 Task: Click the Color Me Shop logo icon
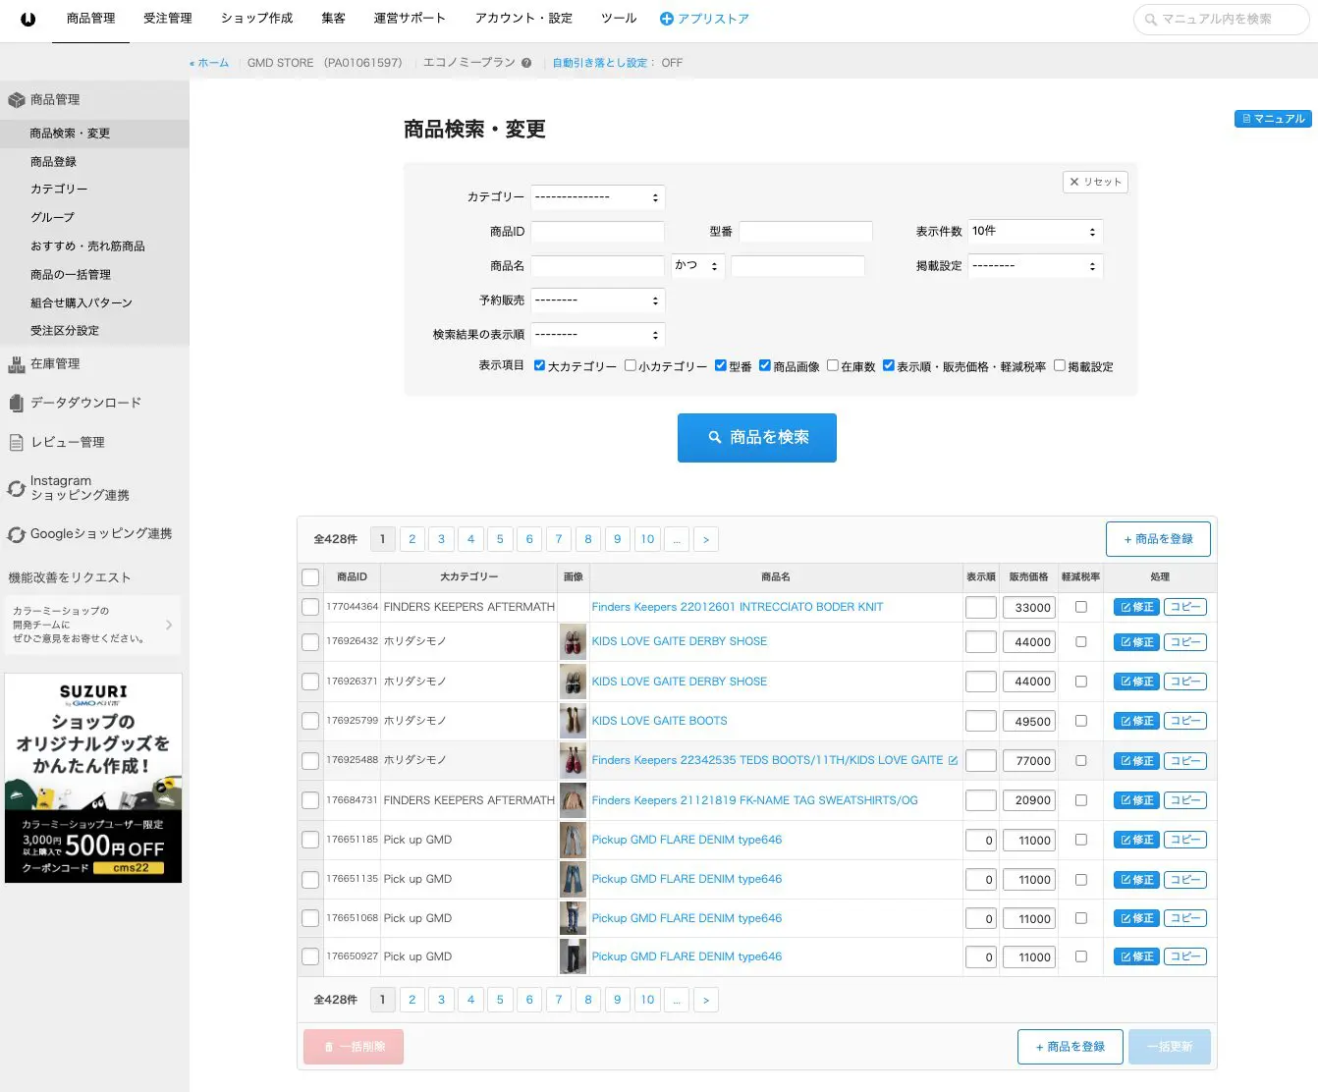27,19
